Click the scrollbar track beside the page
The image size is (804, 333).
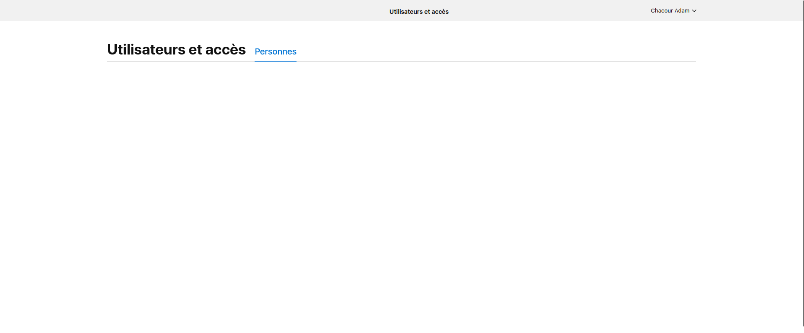point(803,163)
